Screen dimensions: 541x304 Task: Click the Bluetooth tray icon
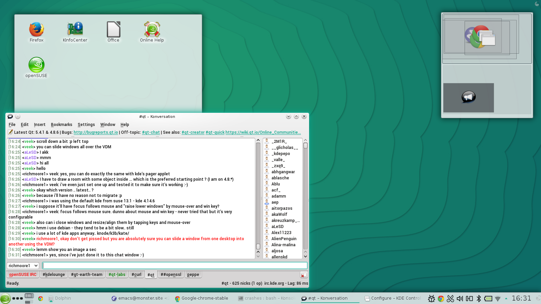tap(479, 299)
